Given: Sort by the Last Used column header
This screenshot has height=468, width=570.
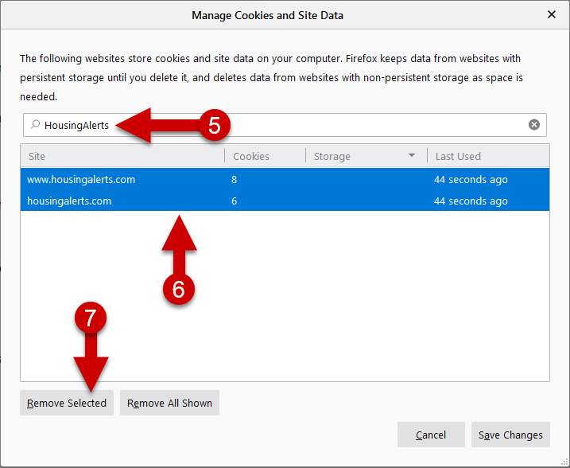Looking at the screenshot, I should pos(488,156).
